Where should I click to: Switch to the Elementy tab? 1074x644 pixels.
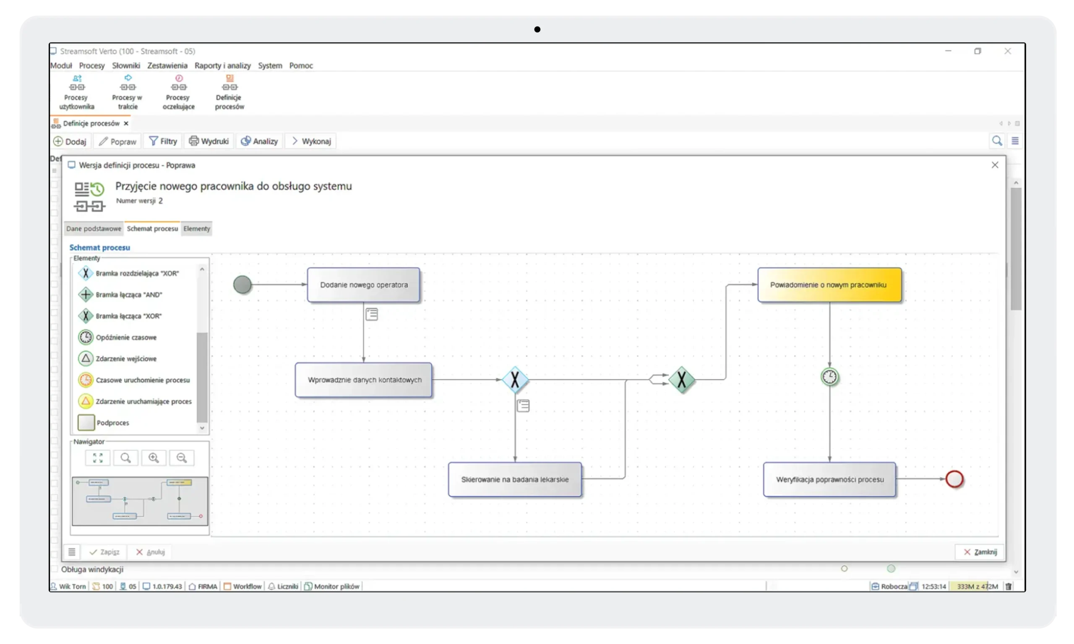pos(196,228)
